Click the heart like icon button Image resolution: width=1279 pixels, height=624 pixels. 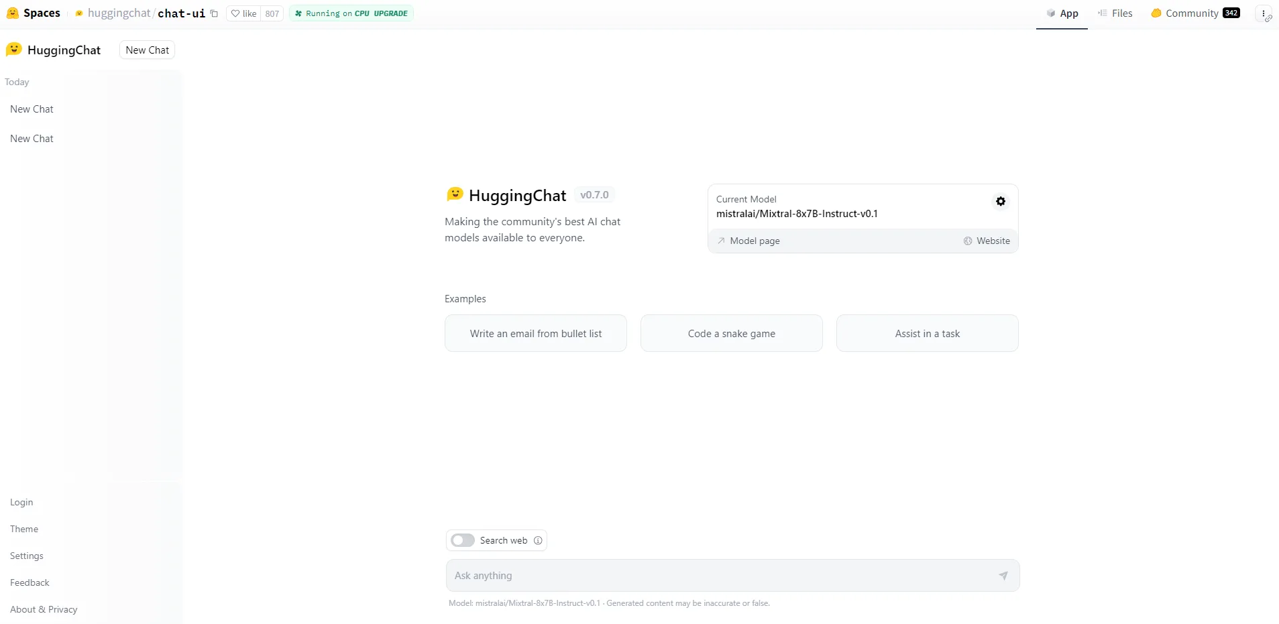click(235, 13)
